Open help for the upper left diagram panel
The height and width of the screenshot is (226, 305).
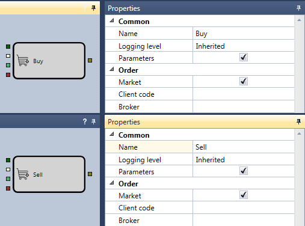coord(85,8)
